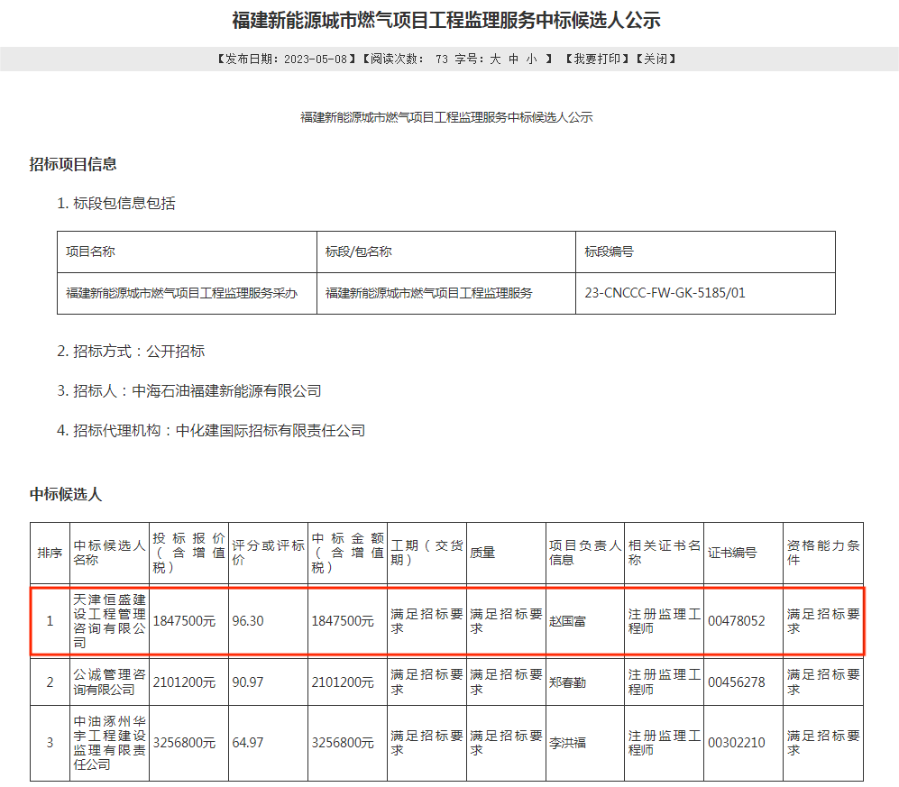This screenshot has height=787, width=899.
Task: Click project manager 郑春勤 cell
Action: tap(568, 682)
